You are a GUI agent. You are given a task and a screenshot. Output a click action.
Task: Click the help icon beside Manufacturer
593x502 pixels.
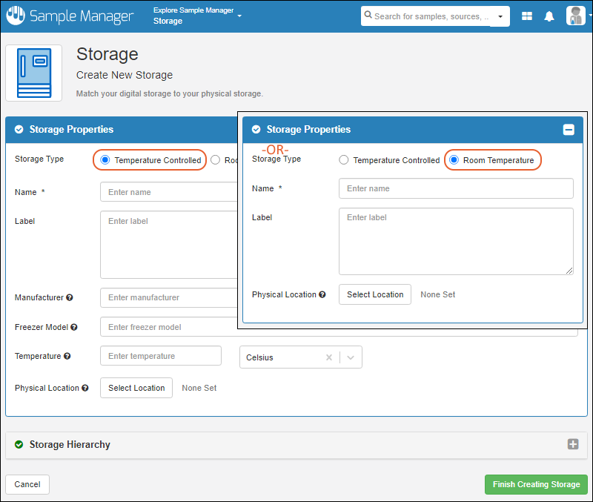tap(70, 297)
